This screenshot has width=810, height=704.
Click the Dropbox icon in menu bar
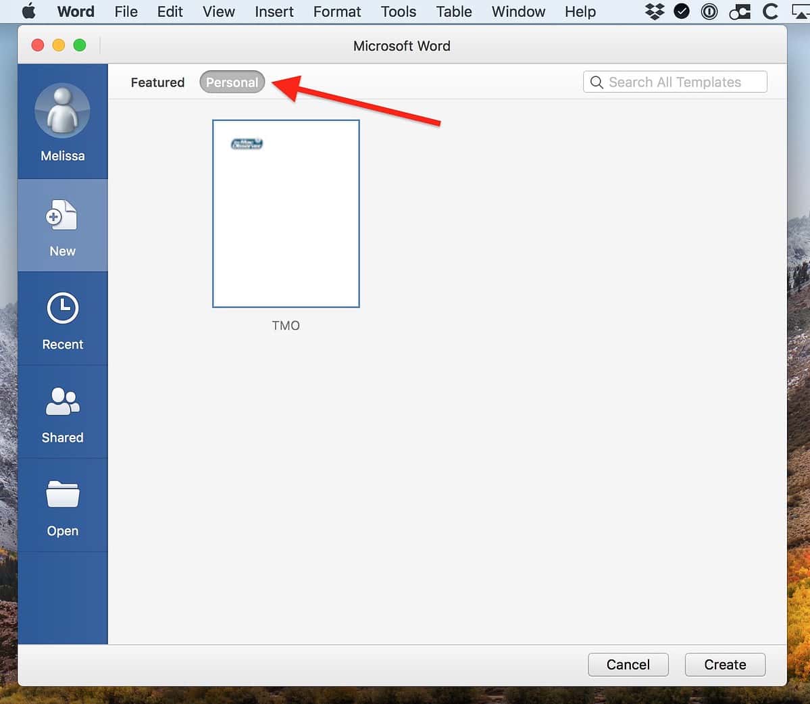(655, 11)
